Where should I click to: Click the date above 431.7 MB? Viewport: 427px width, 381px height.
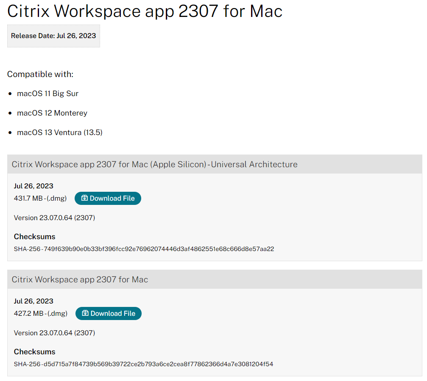(x=33, y=186)
